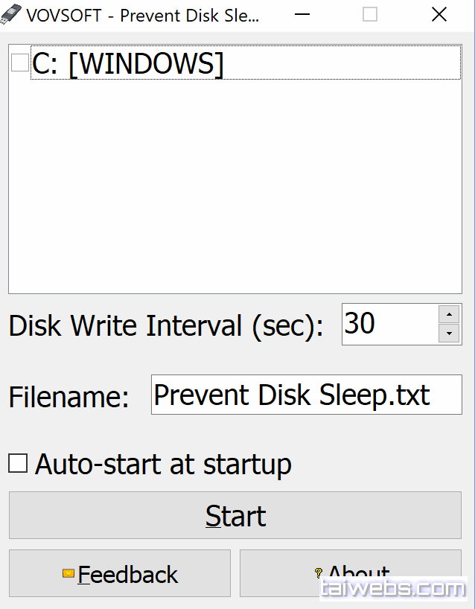Image resolution: width=475 pixels, height=609 pixels.
Task: Click the Filename label text
Action: click(x=68, y=397)
